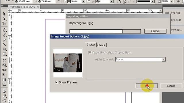
Task: Click the Image Import Options title bar
Action: point(117,37)
